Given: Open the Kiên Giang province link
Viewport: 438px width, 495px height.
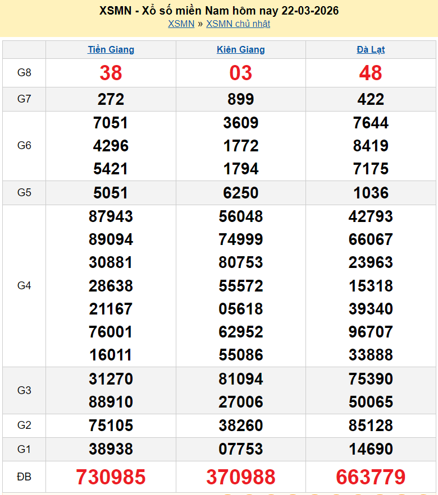Looking at the screenshot, I should 241,49.
